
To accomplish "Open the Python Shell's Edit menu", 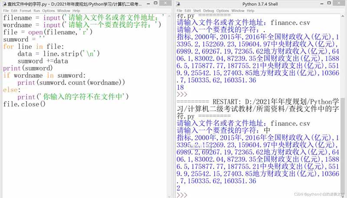I will point(188,10).
